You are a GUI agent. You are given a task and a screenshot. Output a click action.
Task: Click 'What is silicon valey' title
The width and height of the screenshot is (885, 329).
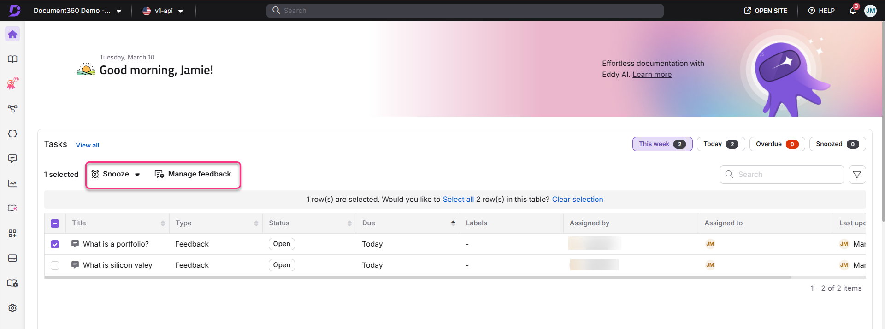point(118,265)
